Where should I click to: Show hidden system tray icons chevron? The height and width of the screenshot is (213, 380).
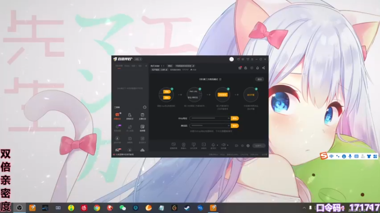point(304,208)
